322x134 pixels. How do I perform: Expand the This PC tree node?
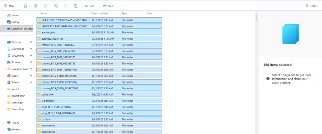coord(3,123)
